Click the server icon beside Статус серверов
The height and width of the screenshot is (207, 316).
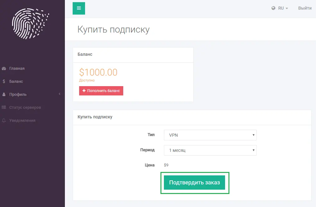(x=4, y=107)
